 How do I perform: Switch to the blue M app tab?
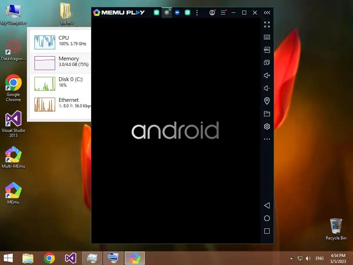(x=177, y=13)
